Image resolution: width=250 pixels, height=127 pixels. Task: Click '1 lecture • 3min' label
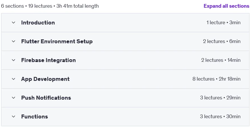tap(223, 22)
